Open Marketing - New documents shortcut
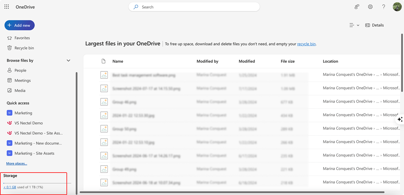This screenshot has width=404, height=195. (x=39, y=143)
